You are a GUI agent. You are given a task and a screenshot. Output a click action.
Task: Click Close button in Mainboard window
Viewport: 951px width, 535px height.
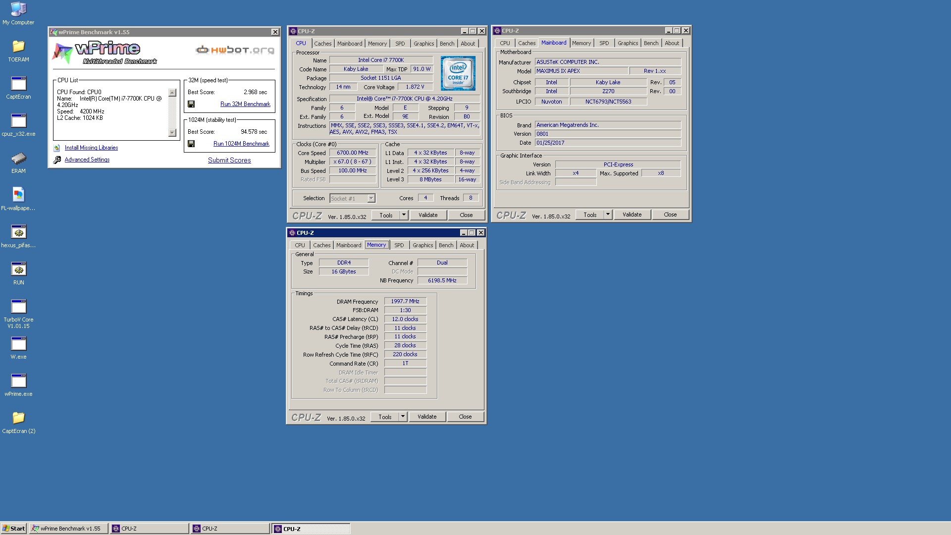[x=670, y=214]
